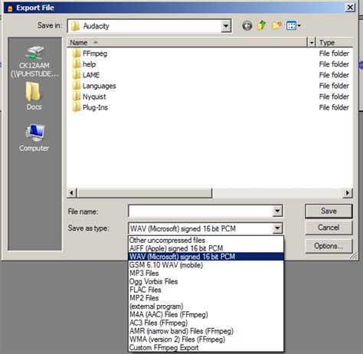
Task: Choose Ogg Vorbis Files format
Action: point(206,281)
